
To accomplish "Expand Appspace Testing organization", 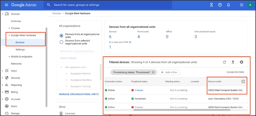I will [67, 86].
